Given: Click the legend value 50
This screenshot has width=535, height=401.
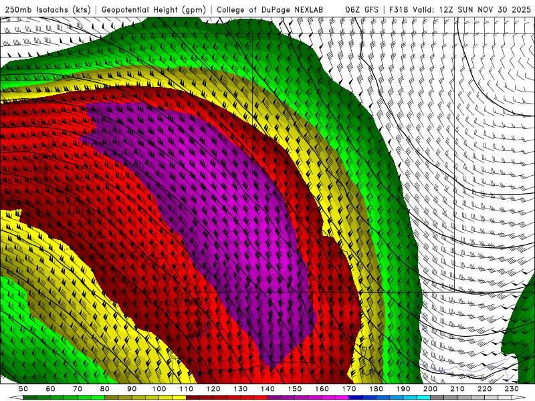Looking at the screenshot, I should (x=23, y=389).
